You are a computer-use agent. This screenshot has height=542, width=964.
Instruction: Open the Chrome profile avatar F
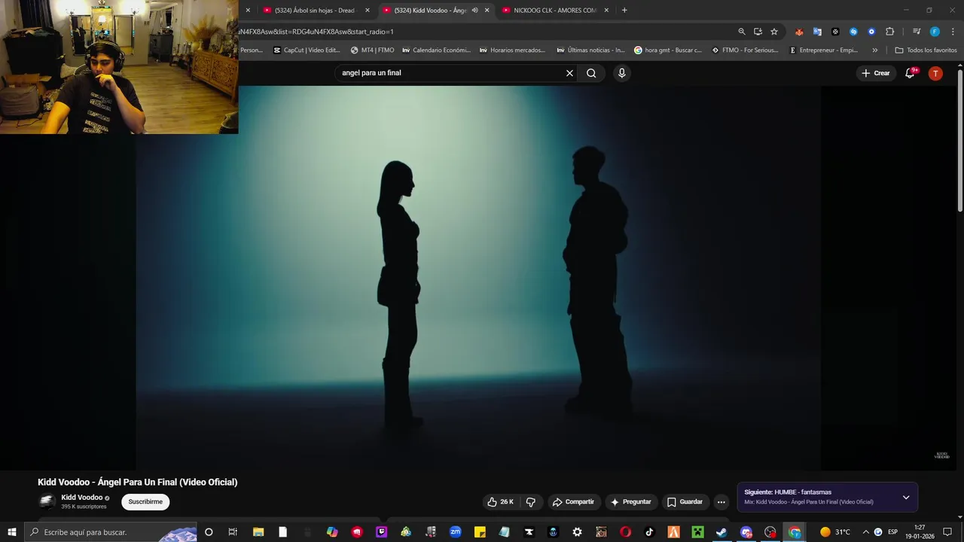935,32
